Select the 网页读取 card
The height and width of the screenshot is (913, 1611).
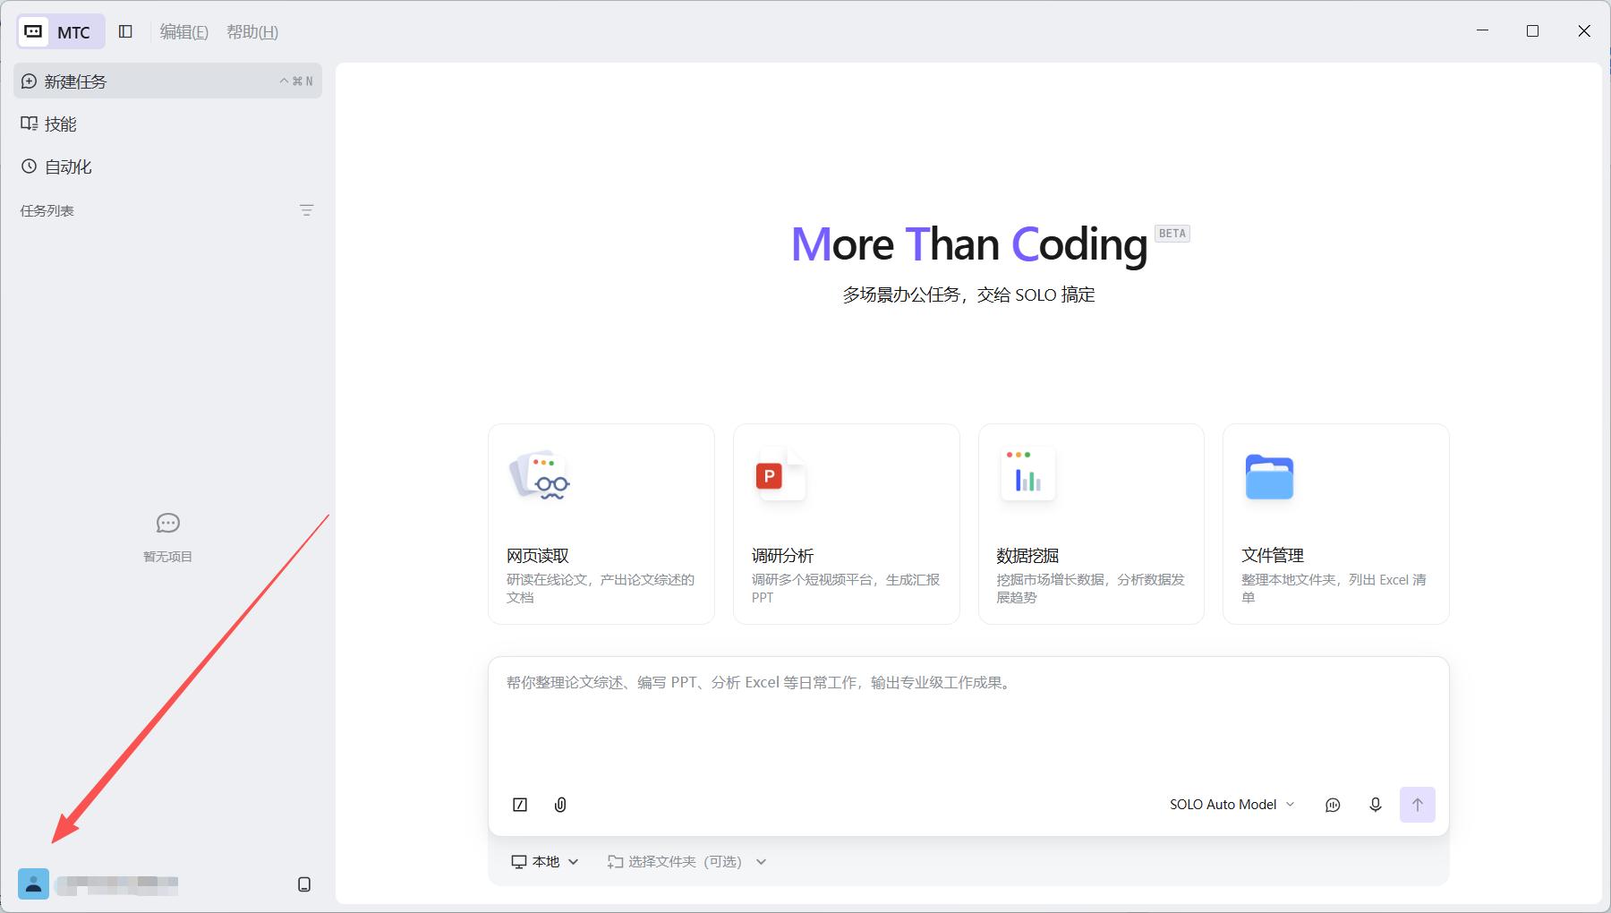(x=601, y=524)
